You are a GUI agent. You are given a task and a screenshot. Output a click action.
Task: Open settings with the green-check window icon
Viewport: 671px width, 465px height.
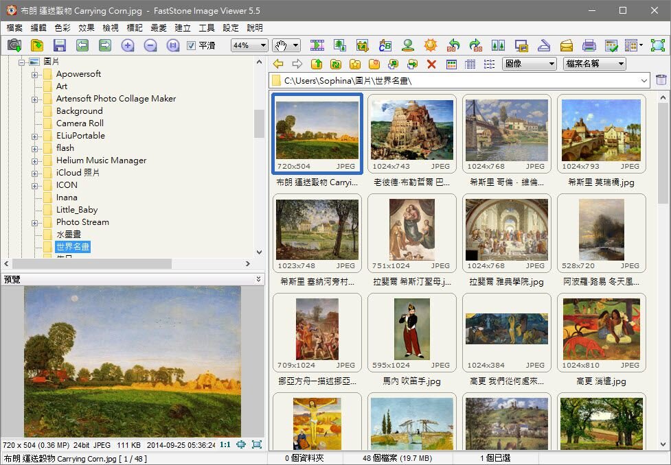(611, 45)
